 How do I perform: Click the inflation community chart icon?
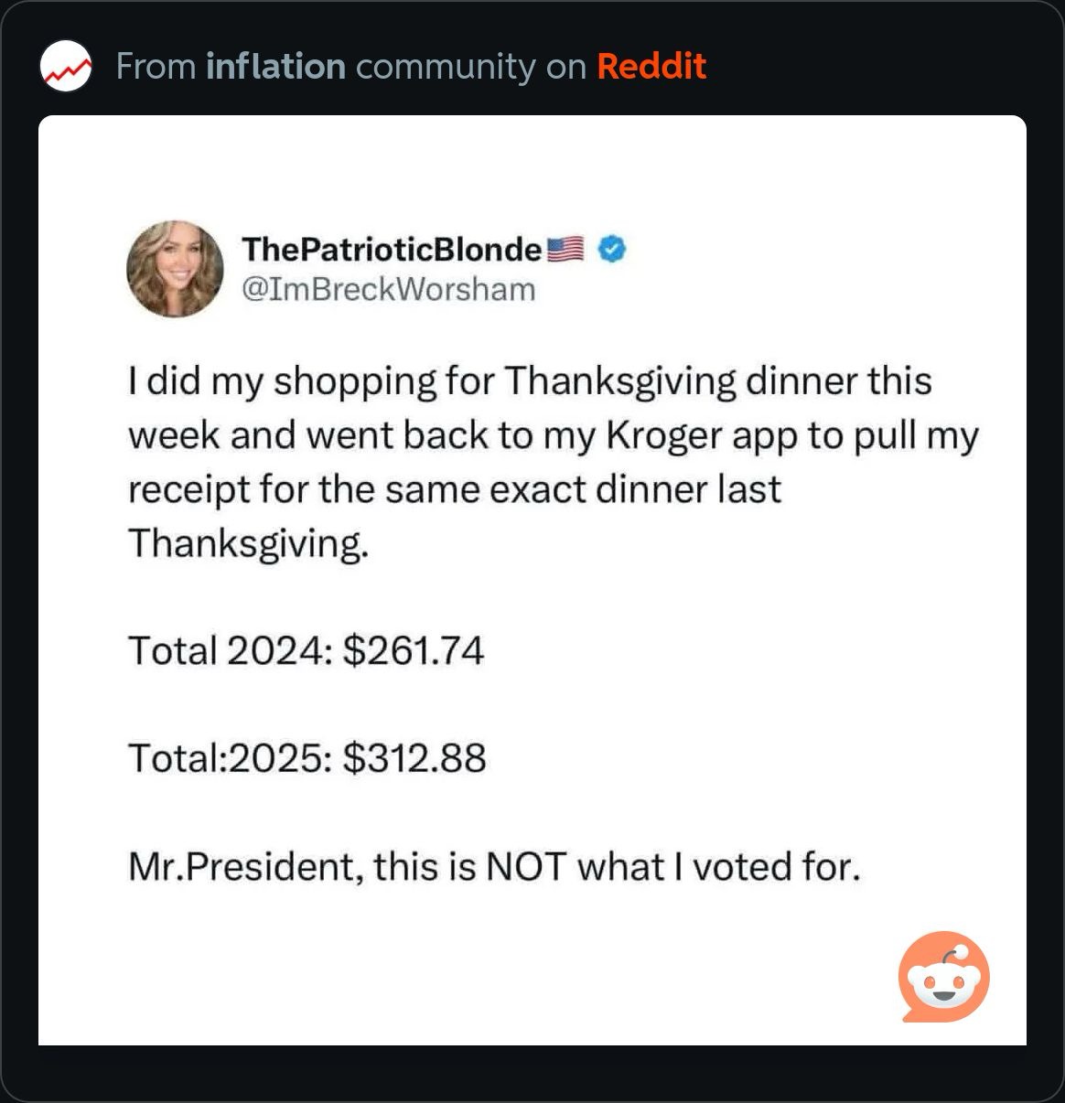[66, 67]
